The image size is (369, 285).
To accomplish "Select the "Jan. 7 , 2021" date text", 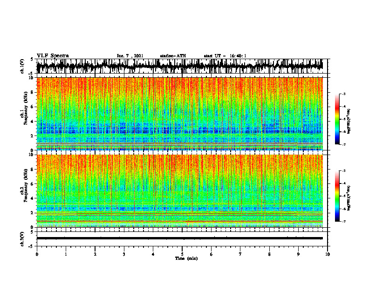I will tap(130, 56).
